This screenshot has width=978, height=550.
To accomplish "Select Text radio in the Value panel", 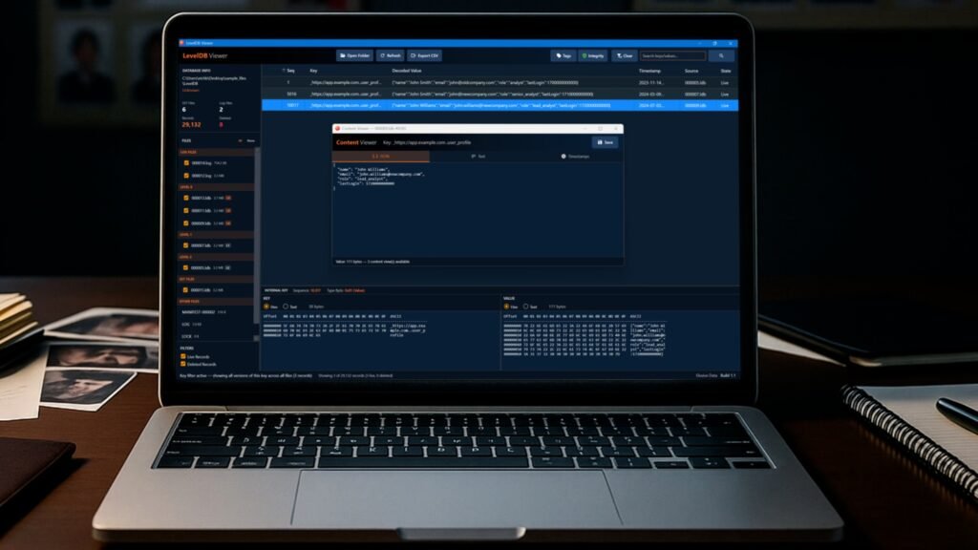I will click(x=525, y=307).
